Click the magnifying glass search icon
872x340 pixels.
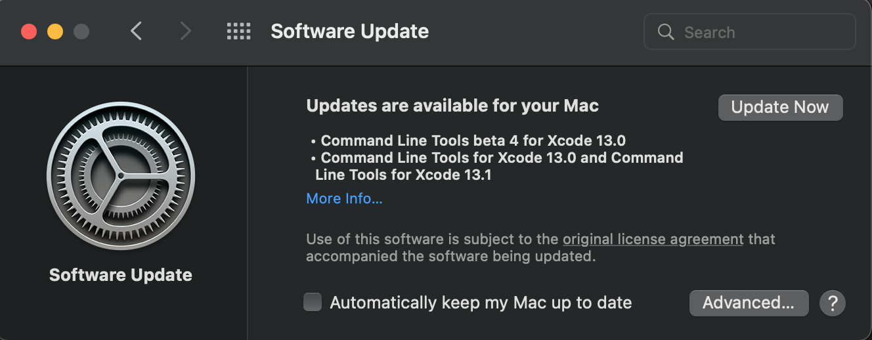[665, 32]
